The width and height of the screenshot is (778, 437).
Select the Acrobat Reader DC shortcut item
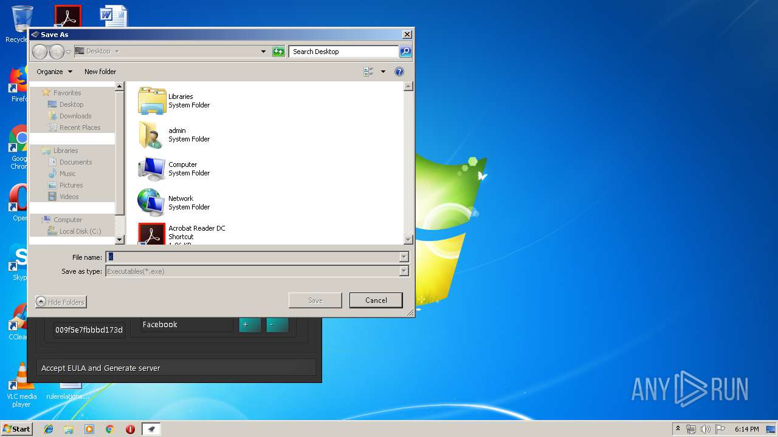click(182, 234)
